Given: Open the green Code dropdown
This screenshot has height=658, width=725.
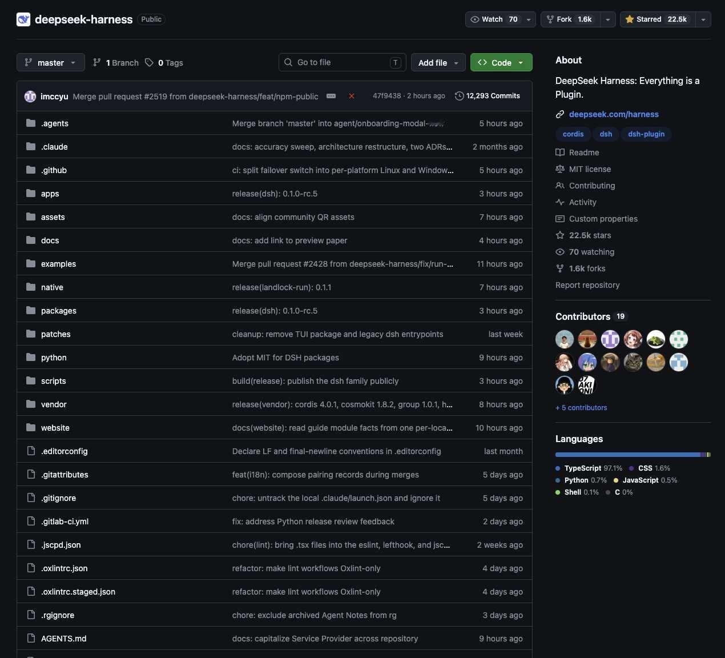Looking at the screenshot, I should pyautogui.click(x=501, y=62).
